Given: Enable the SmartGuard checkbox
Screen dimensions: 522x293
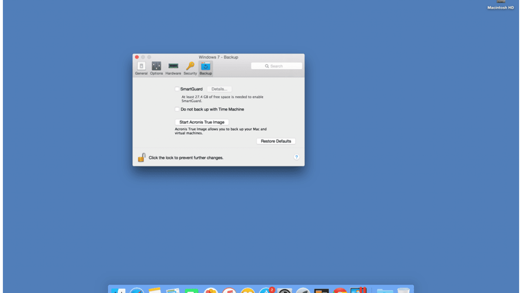Looking at the screenshot, I should tap(177, 89).
